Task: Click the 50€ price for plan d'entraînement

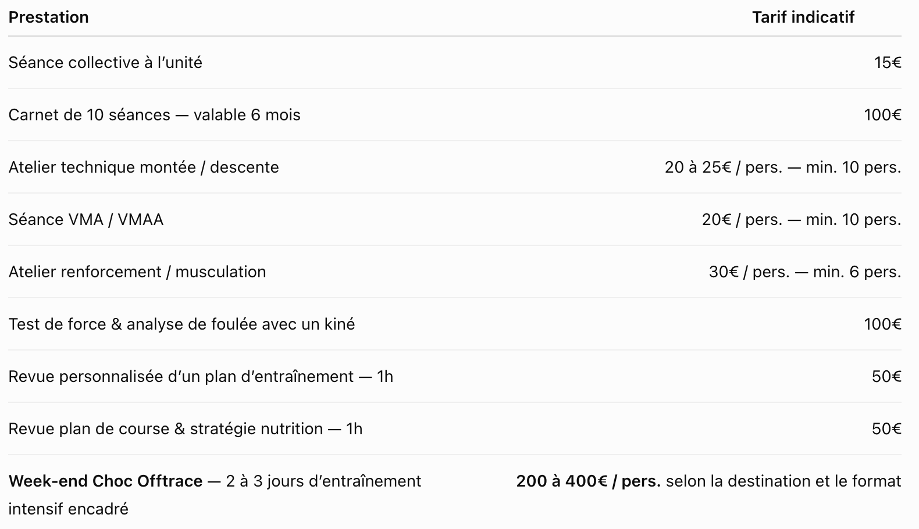Action: tap(886, 377)
